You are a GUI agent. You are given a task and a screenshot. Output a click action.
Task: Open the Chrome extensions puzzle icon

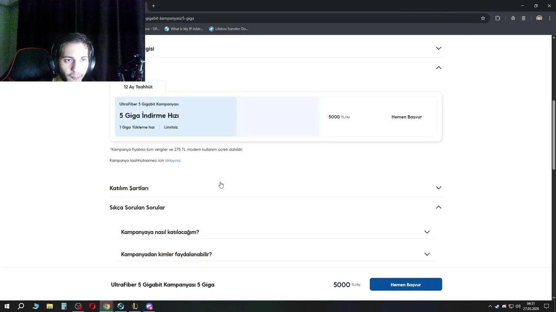tap(498, 18)
